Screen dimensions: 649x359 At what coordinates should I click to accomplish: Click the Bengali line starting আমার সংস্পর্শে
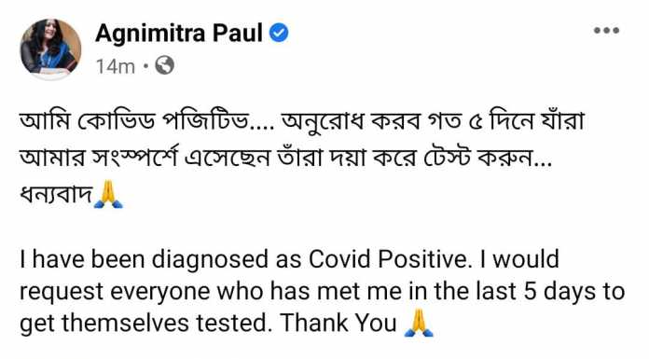(285, 158)
